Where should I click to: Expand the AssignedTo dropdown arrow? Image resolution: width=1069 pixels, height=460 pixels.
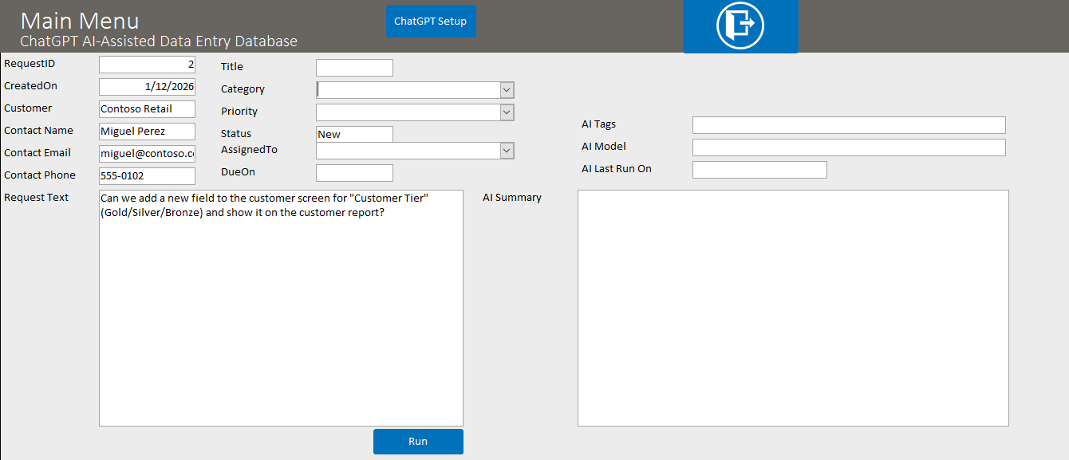[507, 151]
